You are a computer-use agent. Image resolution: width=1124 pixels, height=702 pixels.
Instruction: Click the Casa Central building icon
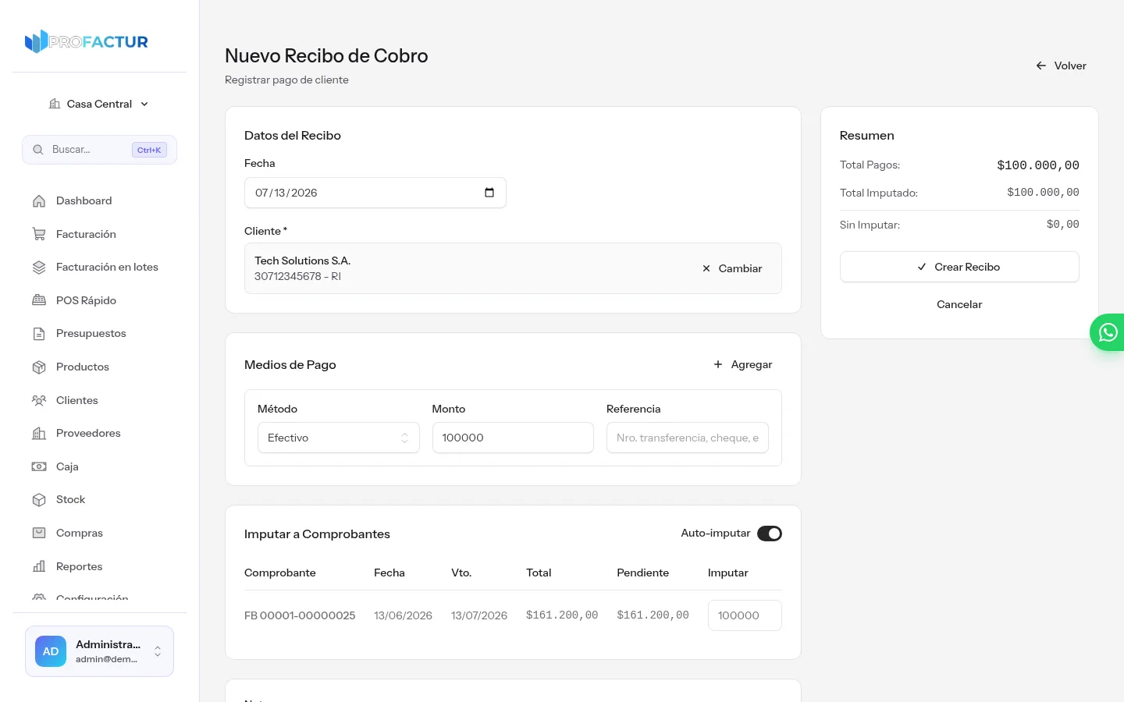[x=55, y=104]
